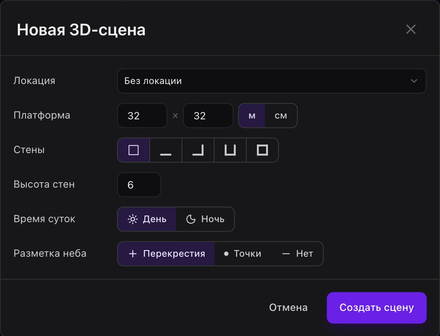The width and height of the screenshot is (440, 336).
Task: Click the Отмена button
Action: (288, 308)
